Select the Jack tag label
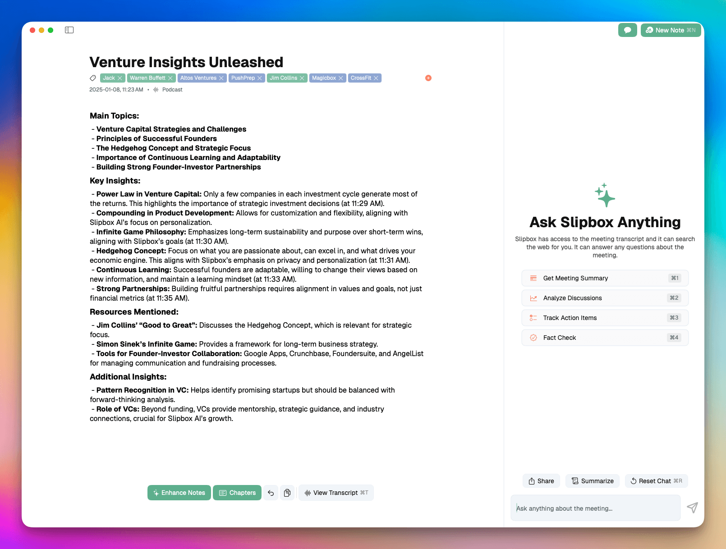This screenshot has height=549, width=726. pyautogui.click(x=109, y=78)
